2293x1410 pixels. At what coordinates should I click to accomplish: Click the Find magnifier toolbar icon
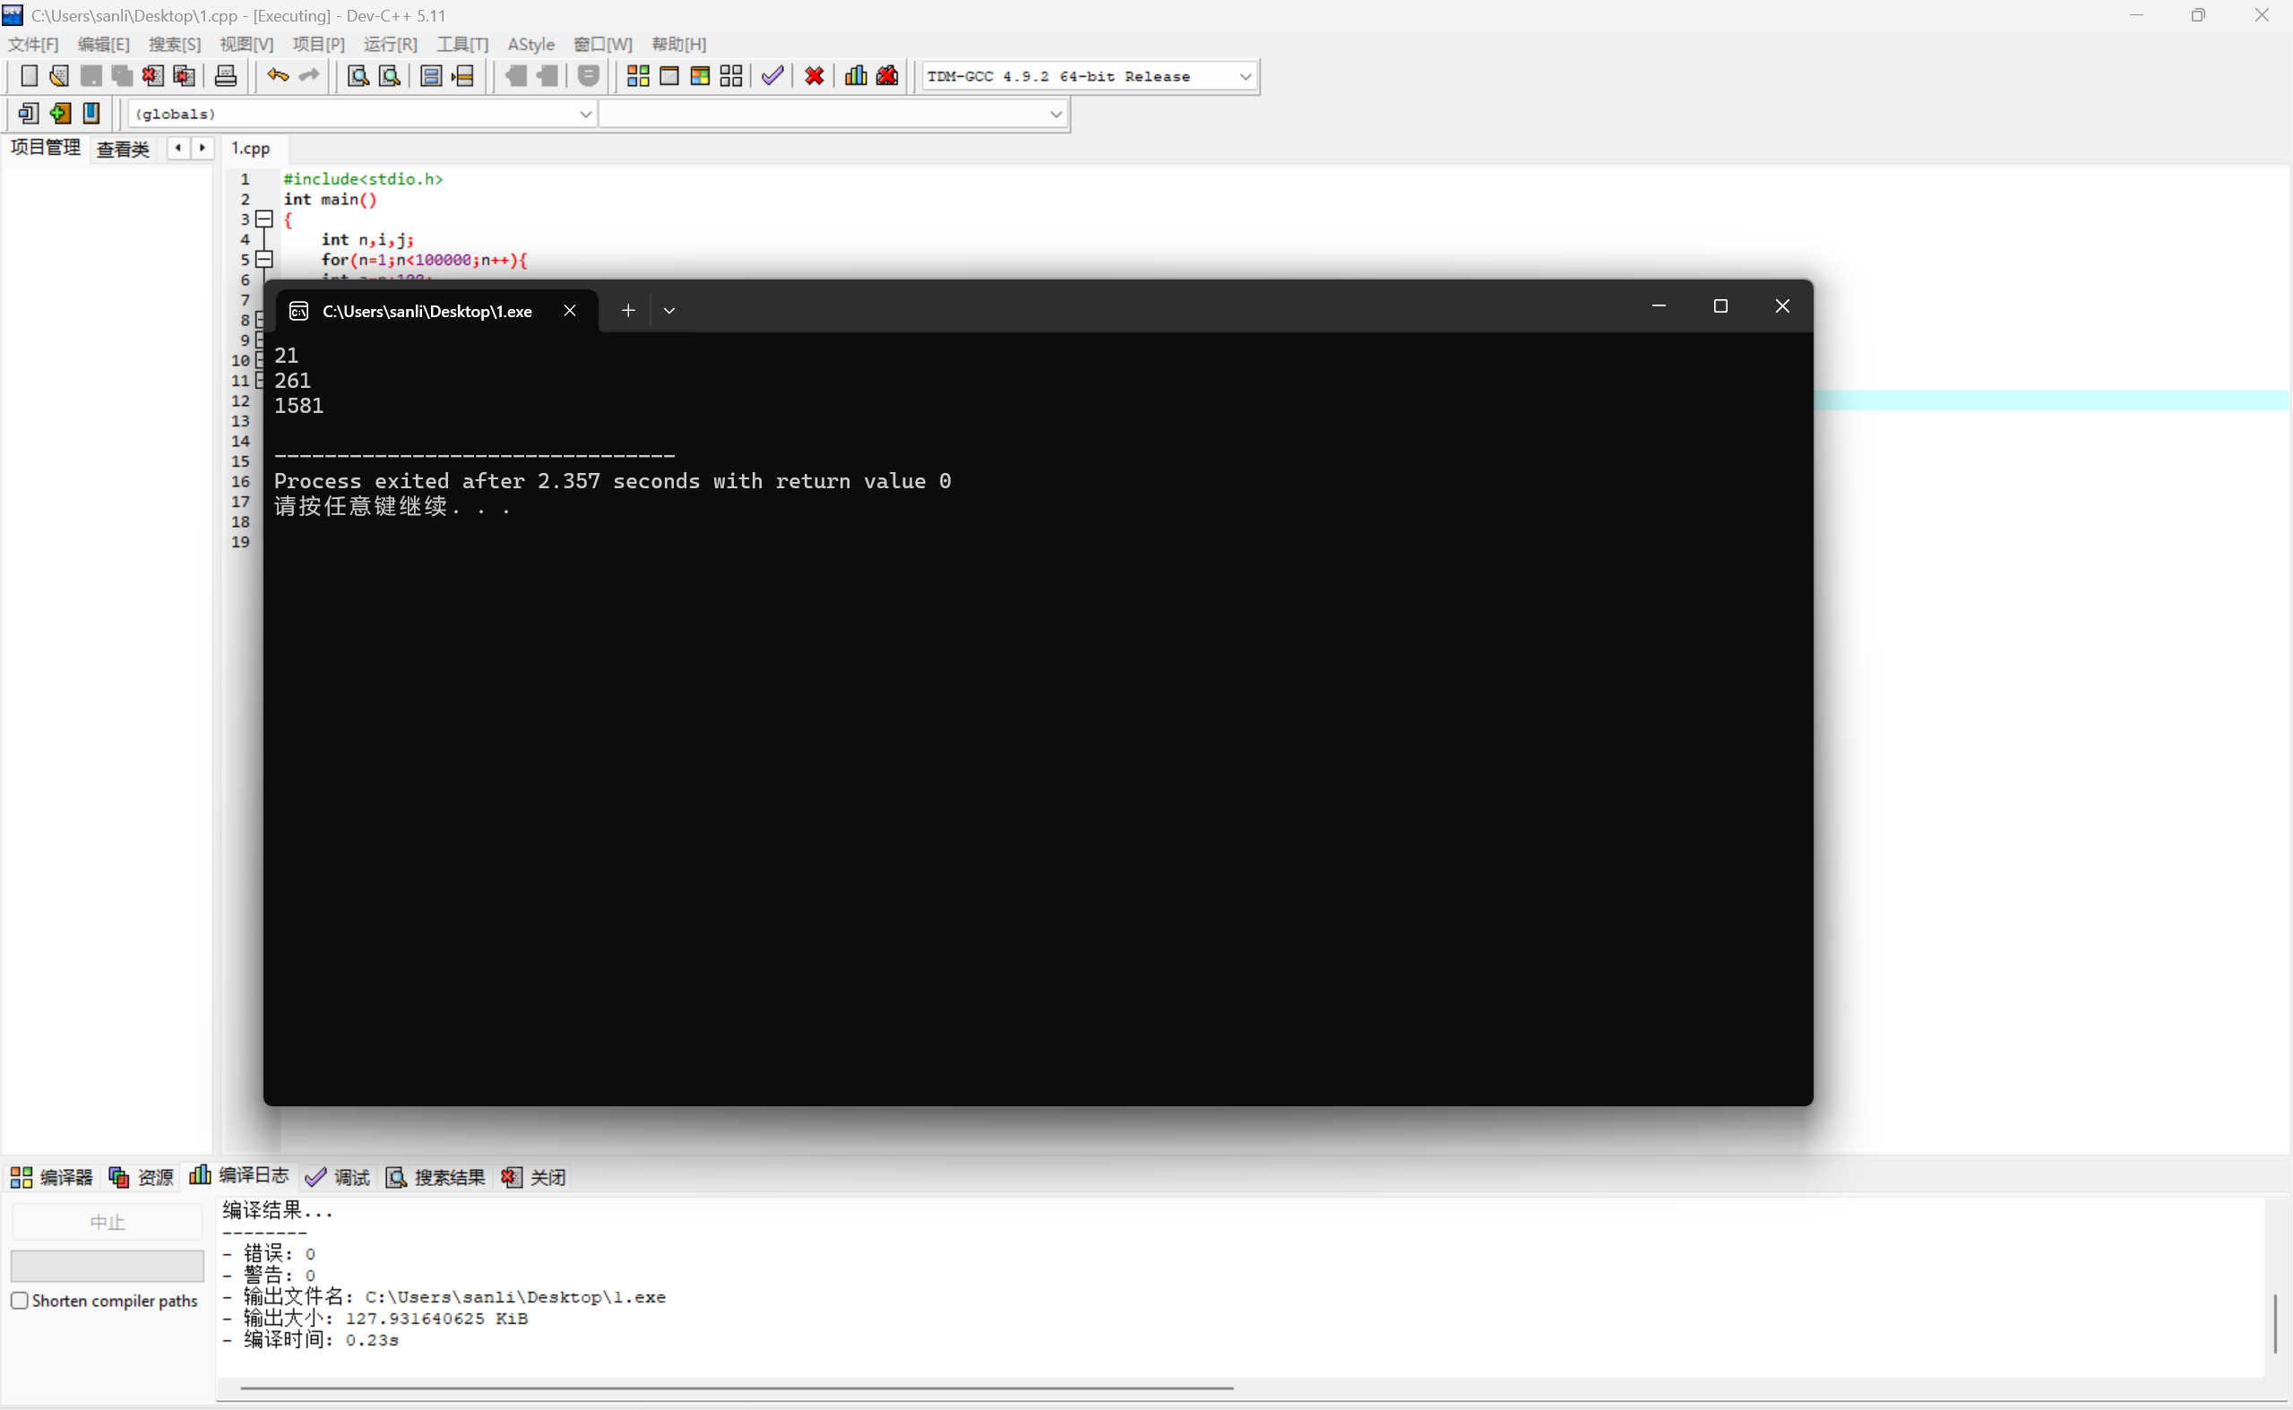[x=358, y=76]
